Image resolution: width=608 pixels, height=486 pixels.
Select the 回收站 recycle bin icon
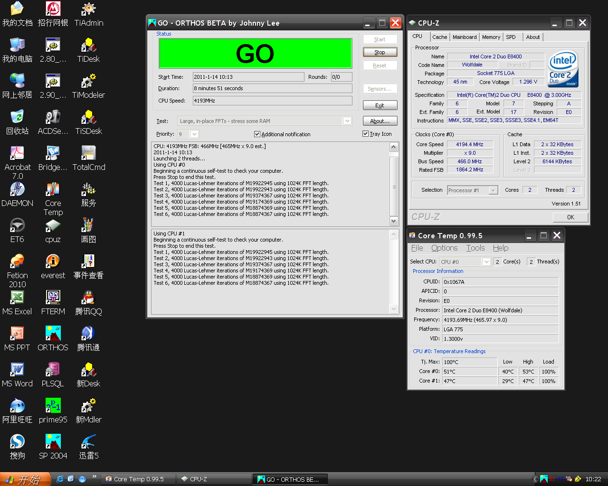[x=17, y=122]
